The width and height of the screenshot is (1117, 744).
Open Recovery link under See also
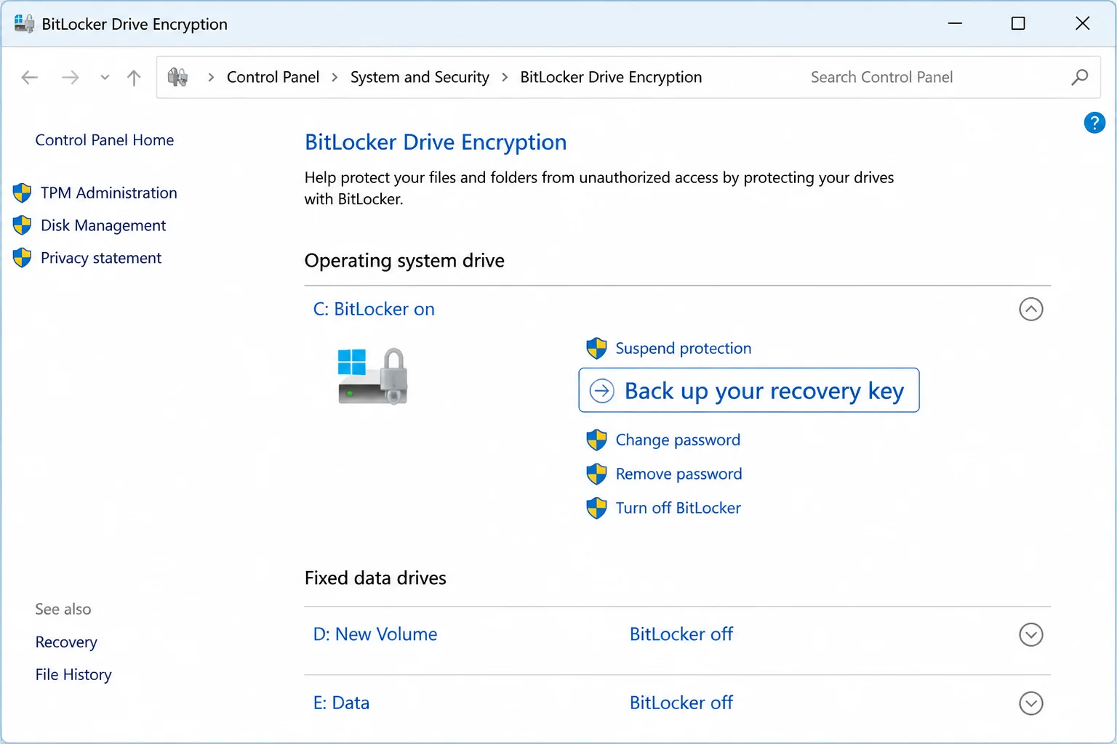(x=66, y=642)
